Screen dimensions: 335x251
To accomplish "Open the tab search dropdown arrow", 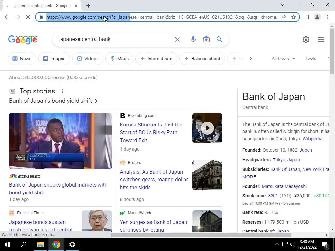I will [282, 5].
